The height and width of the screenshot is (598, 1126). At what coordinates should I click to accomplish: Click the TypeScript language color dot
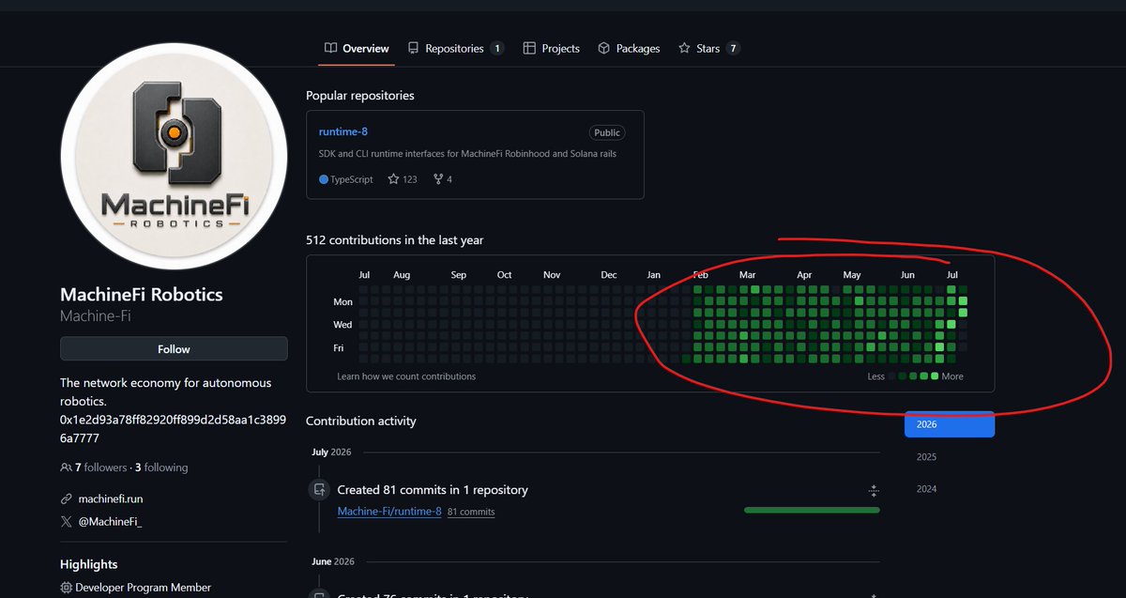(x=324, y=179)
